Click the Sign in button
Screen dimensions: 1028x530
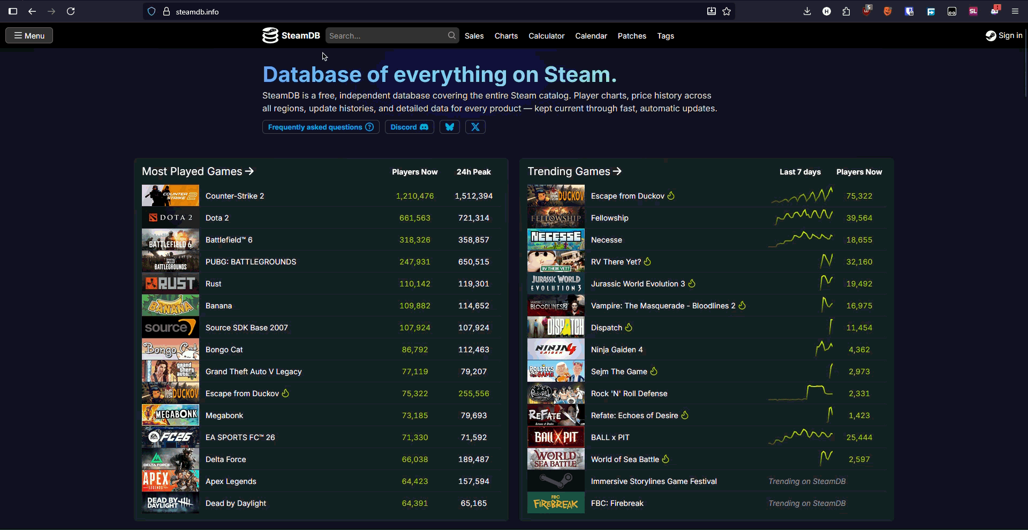(1004, 35)
